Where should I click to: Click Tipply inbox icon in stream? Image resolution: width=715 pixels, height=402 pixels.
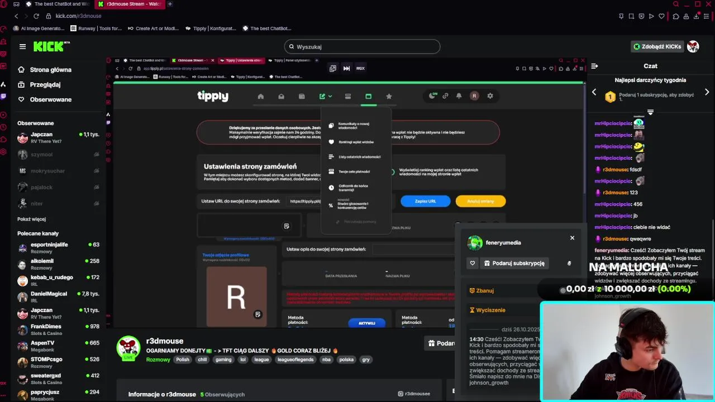[281, 97]
